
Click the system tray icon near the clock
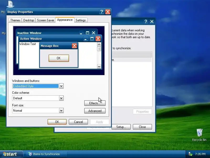coord(190,154)
